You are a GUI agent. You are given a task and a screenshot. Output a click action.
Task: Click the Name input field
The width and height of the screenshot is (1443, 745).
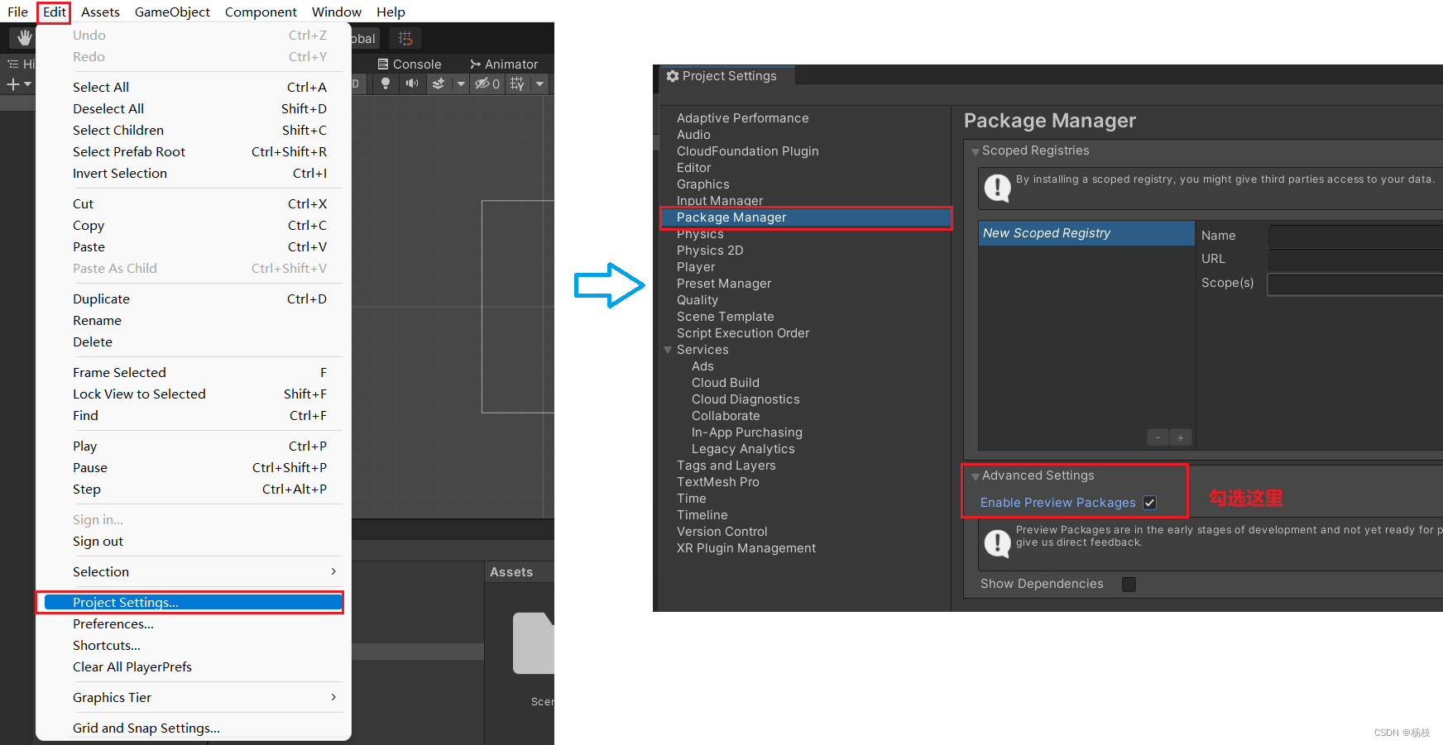point(1355,236)
